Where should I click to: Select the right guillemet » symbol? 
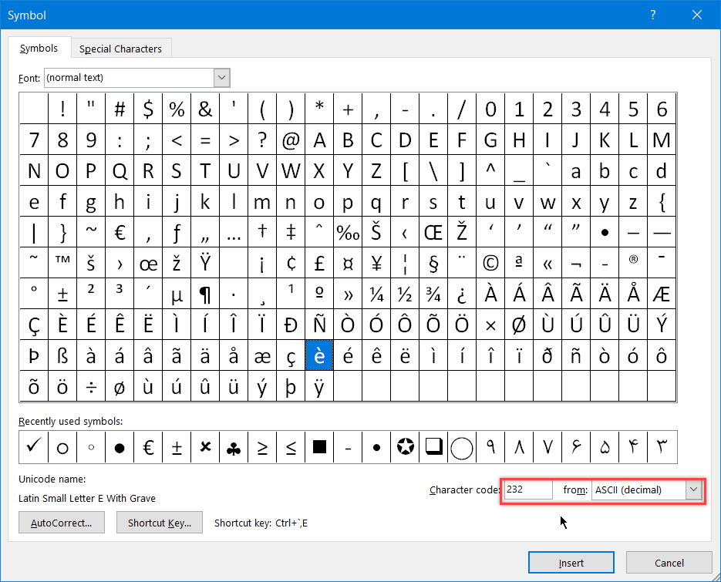point(348,294)
